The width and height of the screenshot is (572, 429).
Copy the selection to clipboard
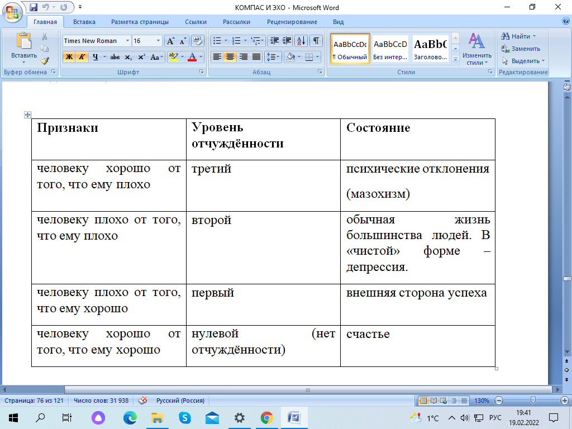point(45,49)
